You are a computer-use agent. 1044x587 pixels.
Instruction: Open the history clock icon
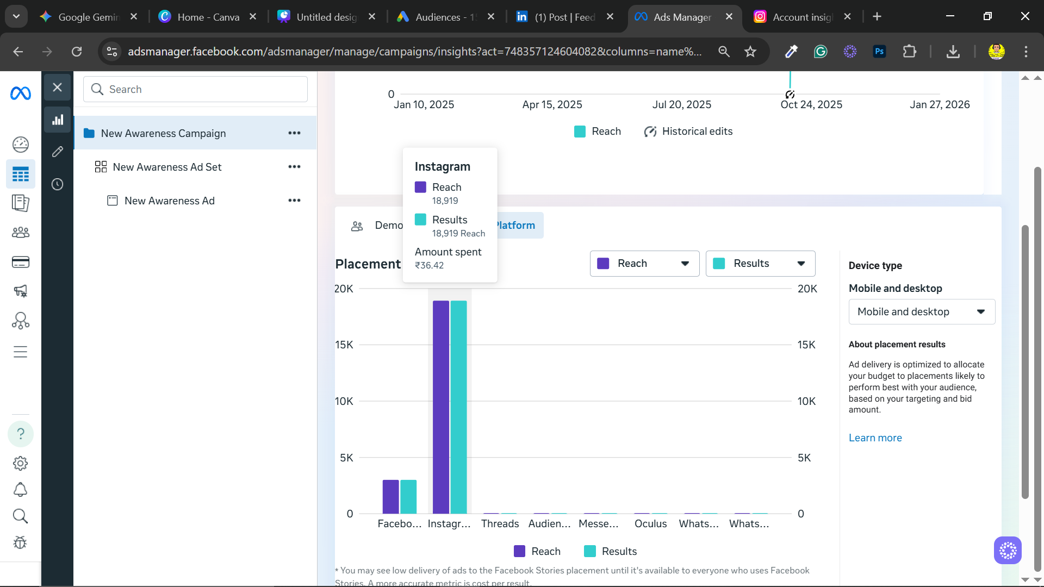(58, 184)
